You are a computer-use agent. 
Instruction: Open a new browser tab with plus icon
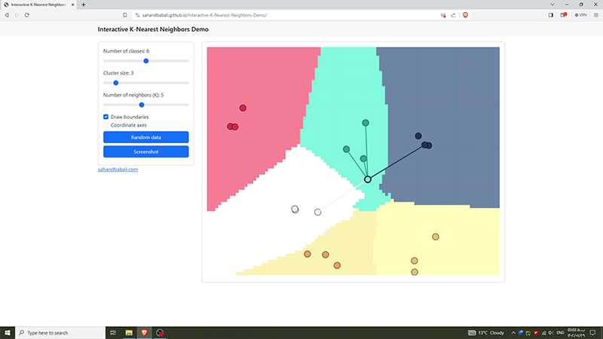tap(84, 5)
